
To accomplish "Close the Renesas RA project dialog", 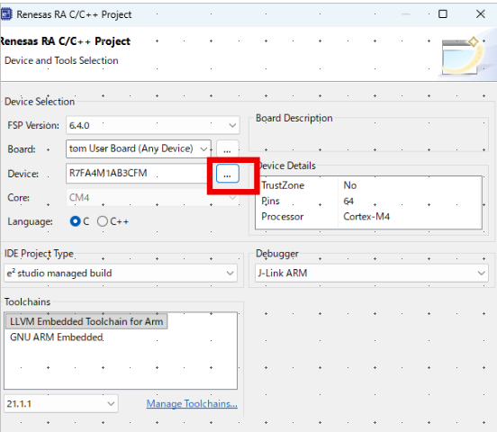I will tap(481, 14).
